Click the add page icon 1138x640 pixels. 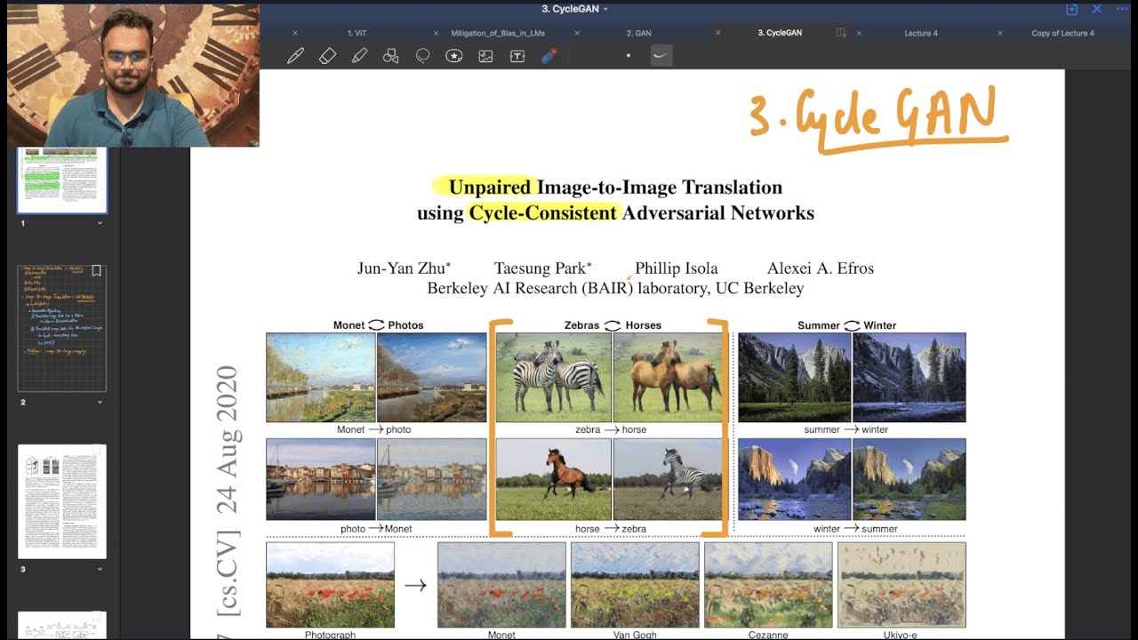(x=1071, y=9)
